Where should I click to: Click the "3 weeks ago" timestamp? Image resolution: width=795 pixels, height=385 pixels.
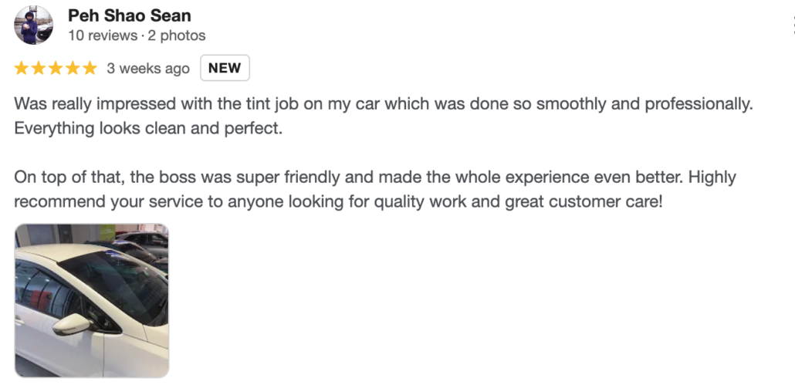coord(148,69)
